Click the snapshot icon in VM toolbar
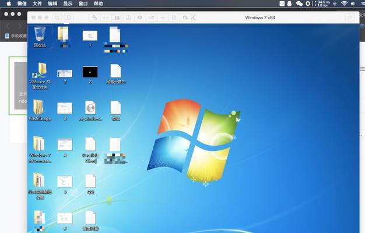Image resolution: width=365 pixels, height=233 pixels. [x=69, y=17]
